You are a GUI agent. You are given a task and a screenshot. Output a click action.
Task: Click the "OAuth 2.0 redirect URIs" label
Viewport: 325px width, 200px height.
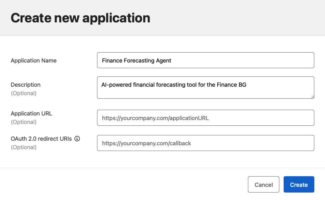(41, 139)
